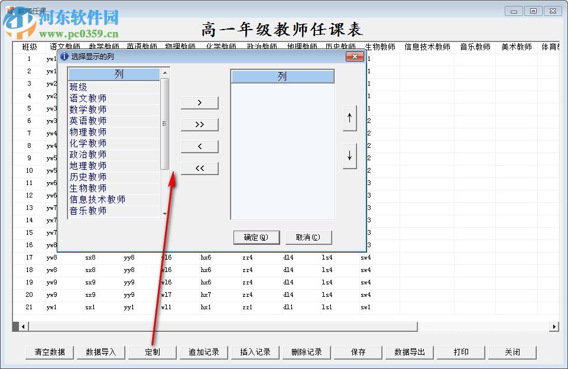This screenshot has width=568, height=369.
Task: Close the 选择显示的列 dialog with its red X
Action: click(x=355, y=56)
